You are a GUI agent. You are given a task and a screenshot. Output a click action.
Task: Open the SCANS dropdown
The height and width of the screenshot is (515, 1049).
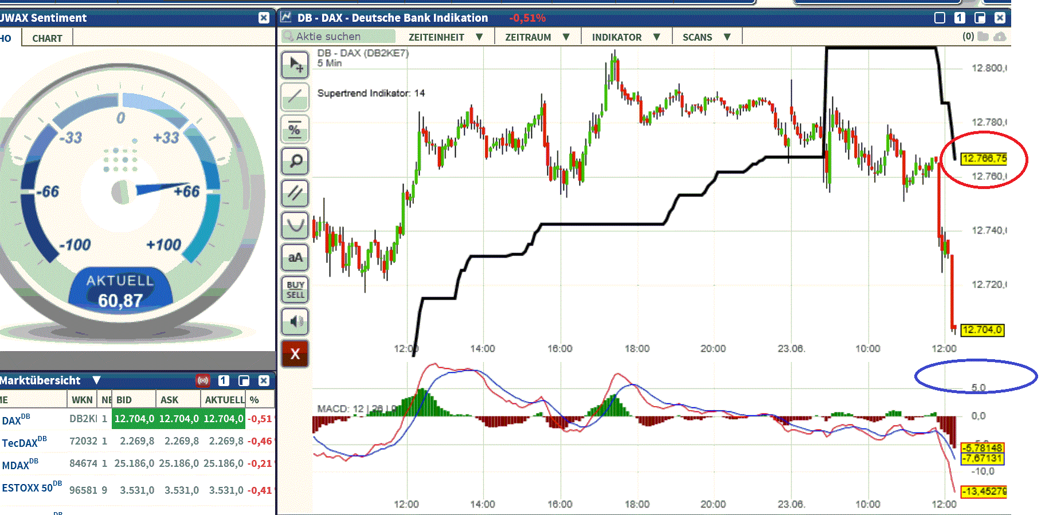click(706, 37)
